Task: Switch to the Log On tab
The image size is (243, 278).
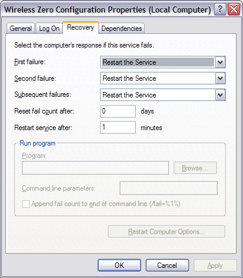Action: [x=49, y=29]
